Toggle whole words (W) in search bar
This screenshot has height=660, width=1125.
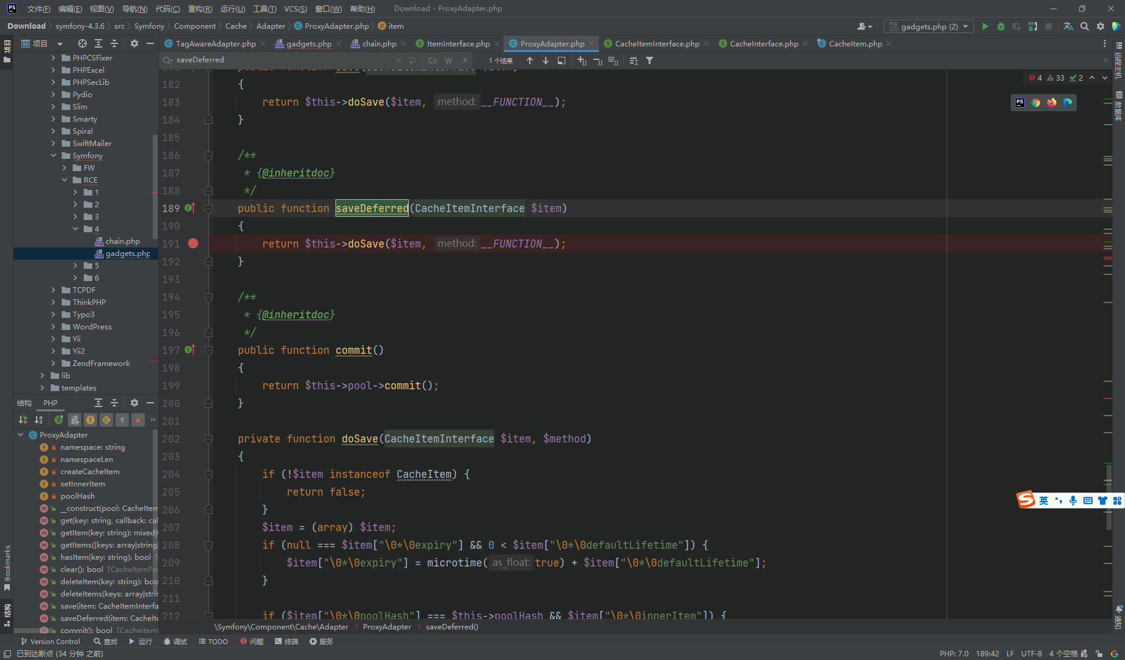tap(449, 61)
